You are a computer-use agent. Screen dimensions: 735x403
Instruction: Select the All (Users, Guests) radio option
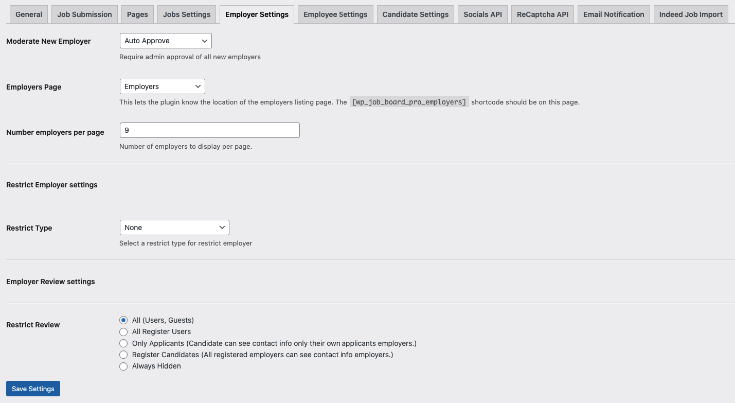tap(123, 320)
